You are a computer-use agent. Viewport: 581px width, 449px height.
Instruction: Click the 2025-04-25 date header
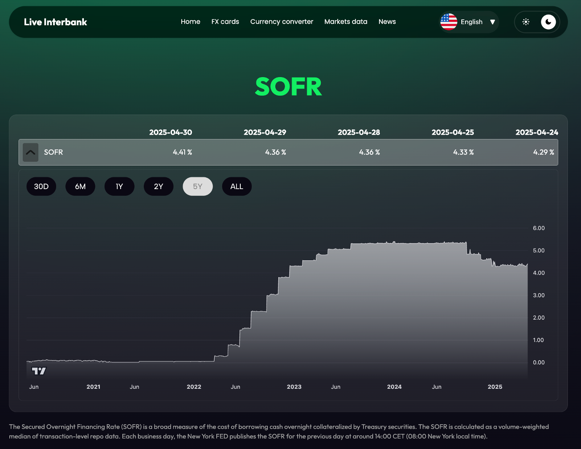tap(453, 132)
